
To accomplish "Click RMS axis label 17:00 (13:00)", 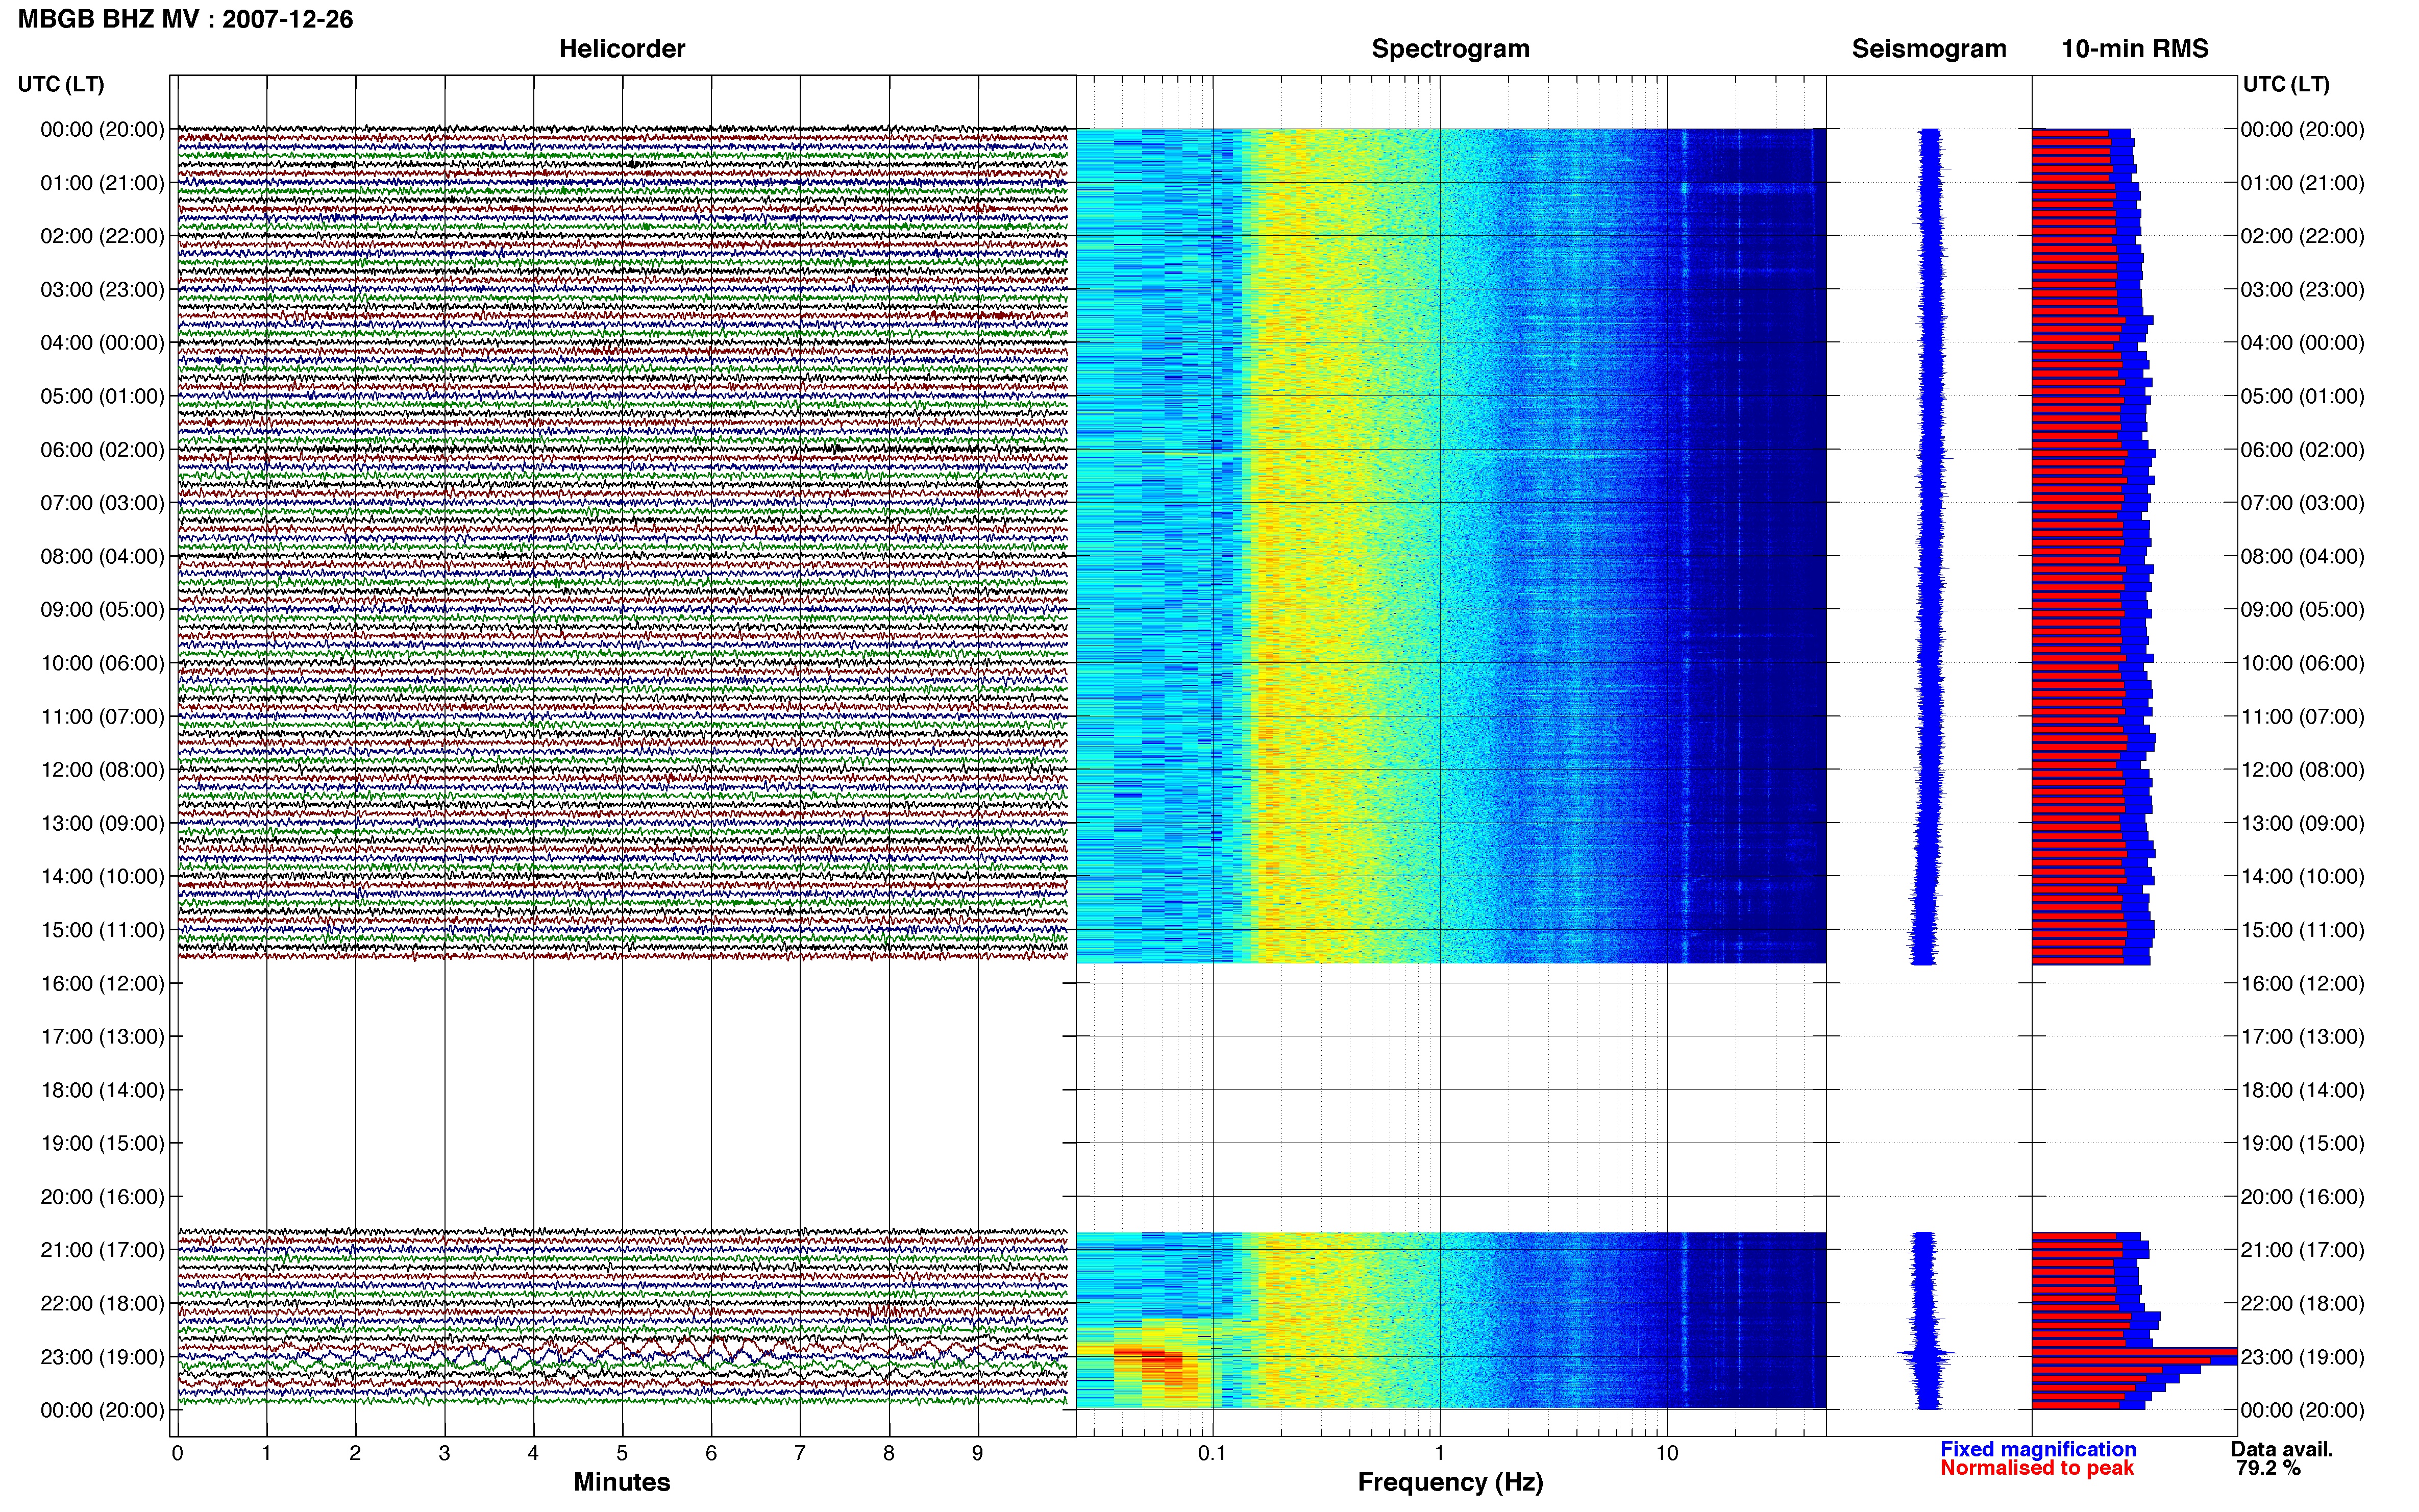I will point(2302,1037).
